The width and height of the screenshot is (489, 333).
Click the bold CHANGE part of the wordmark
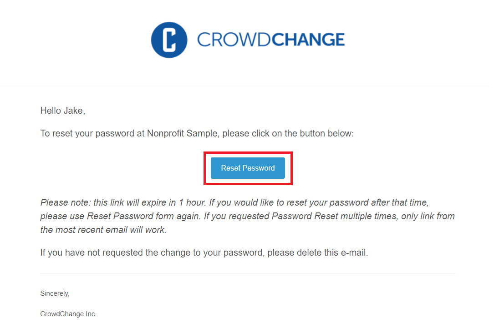(x=308, y=40)
